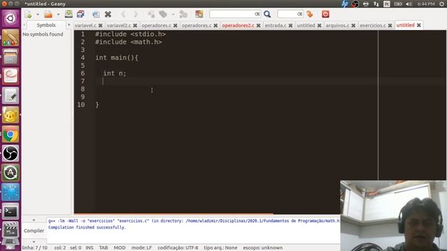Click the 'mode: LF' status entry
The height and width of the screenshot is (251, 447).
point(142,248)
